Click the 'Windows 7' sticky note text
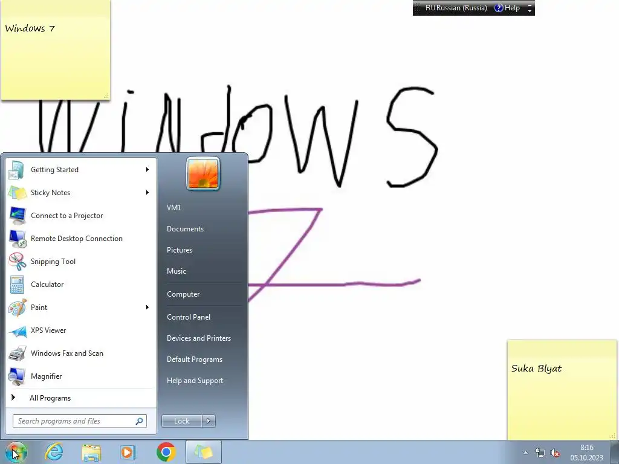 30,28
